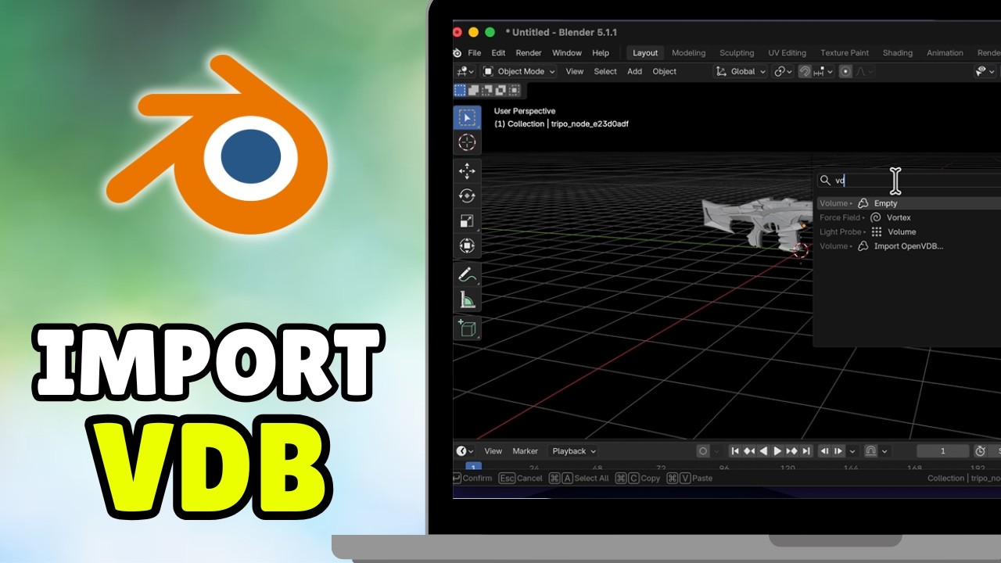The width and height of the screenshot is (1001, 563).
Task: Play the animation forward
Action: click(x=777, y=451)
